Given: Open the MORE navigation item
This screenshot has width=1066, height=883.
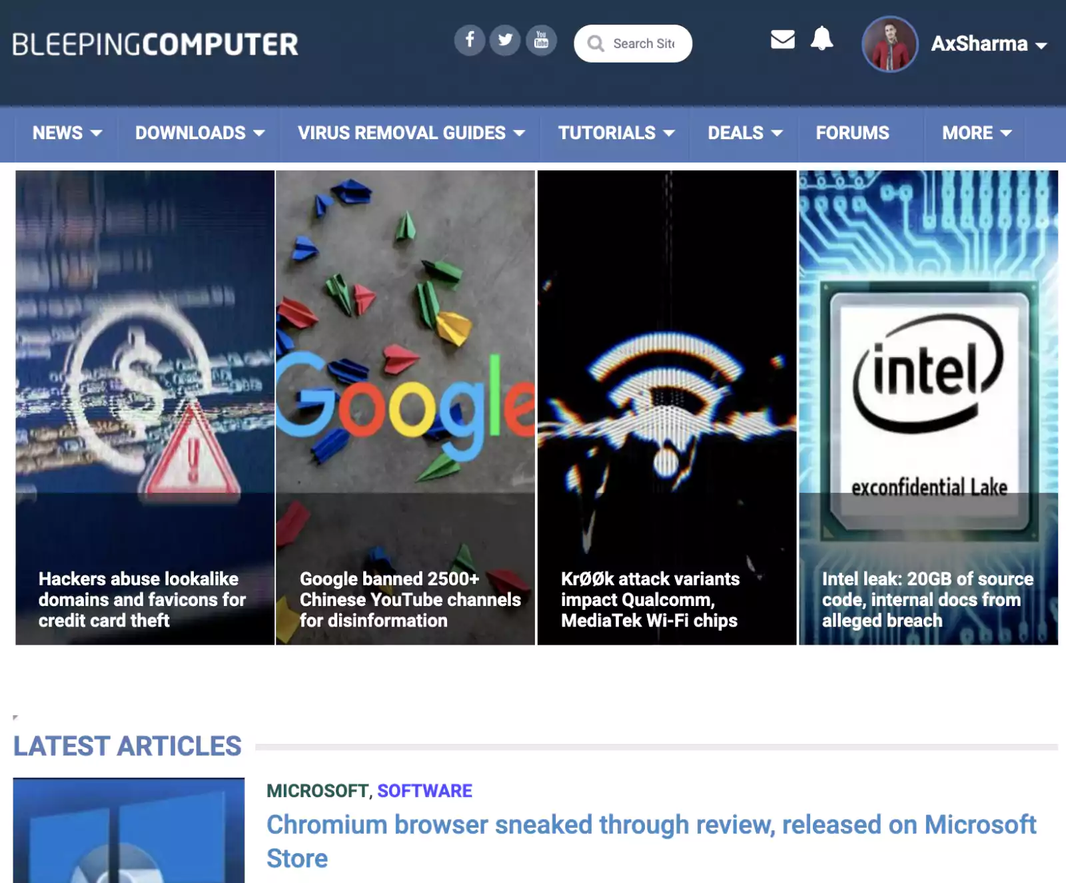Looking at the screenshot, I should 967,133.
